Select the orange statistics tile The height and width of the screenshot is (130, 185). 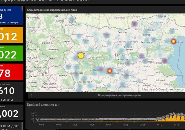coord(11,34)
